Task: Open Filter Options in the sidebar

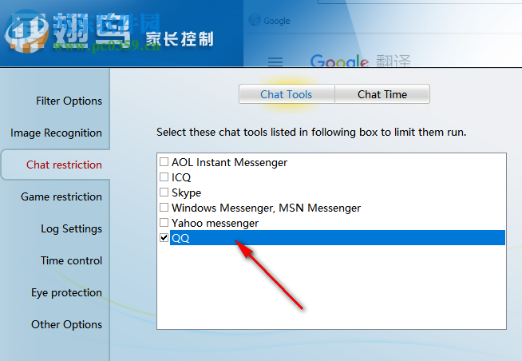Action: (x=69, y=101)
